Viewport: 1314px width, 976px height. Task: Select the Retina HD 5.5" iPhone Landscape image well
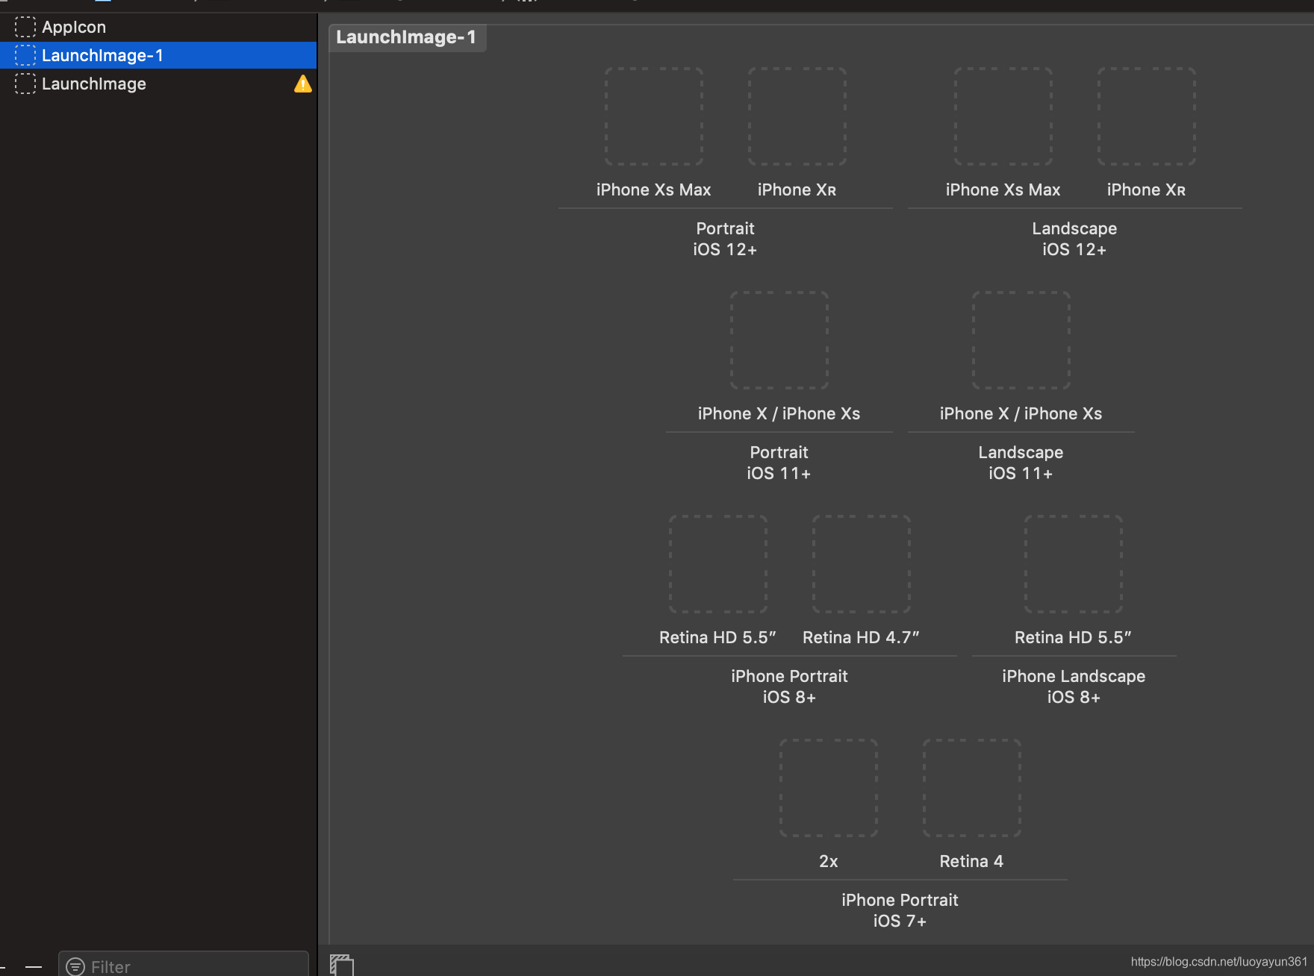click(1074, 564)
